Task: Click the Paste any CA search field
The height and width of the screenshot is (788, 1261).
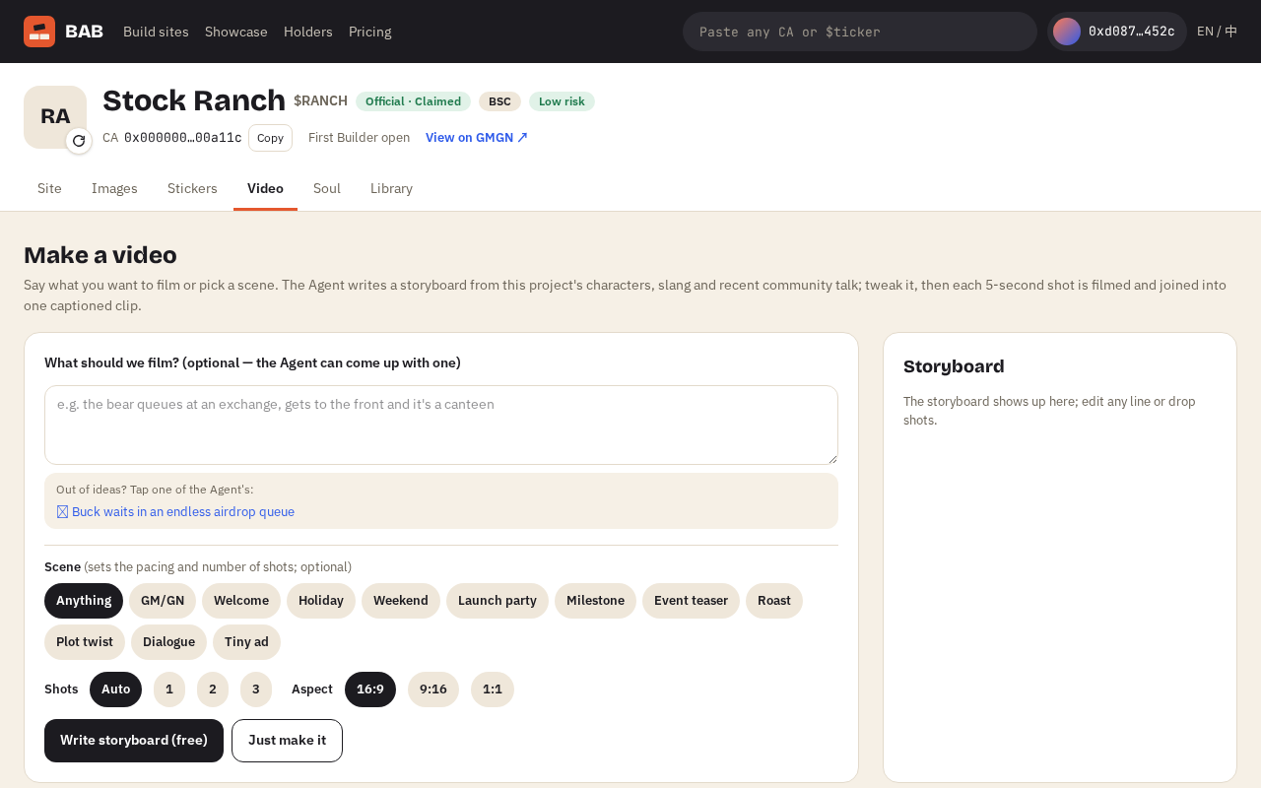Action: 860,32
